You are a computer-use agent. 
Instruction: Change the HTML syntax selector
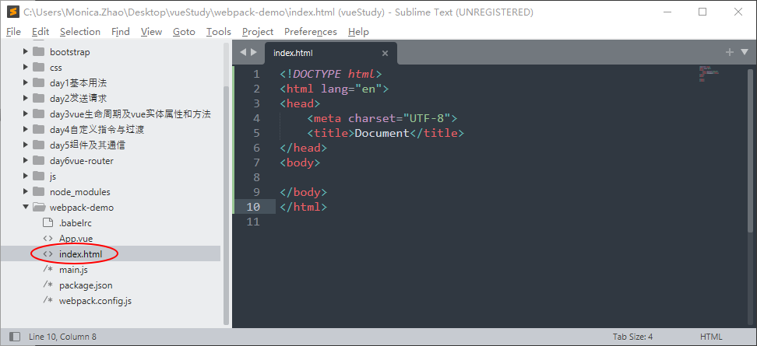(x=711, y=337)
